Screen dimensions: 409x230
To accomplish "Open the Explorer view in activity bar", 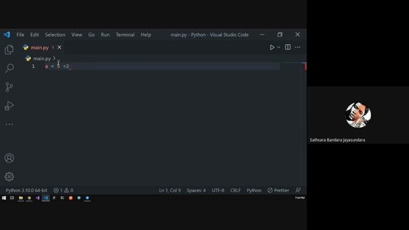I will coord(9,50).
